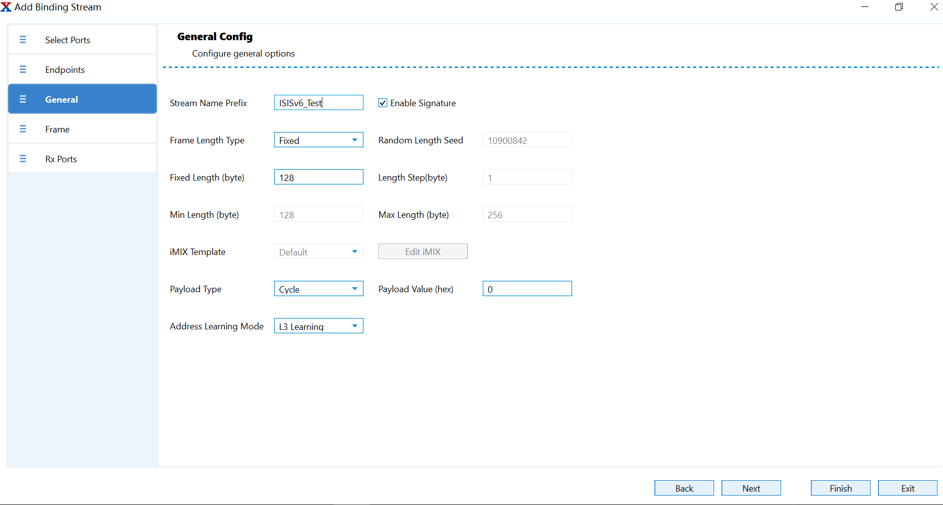Click the list icon beside Frame

click(23, 129)
